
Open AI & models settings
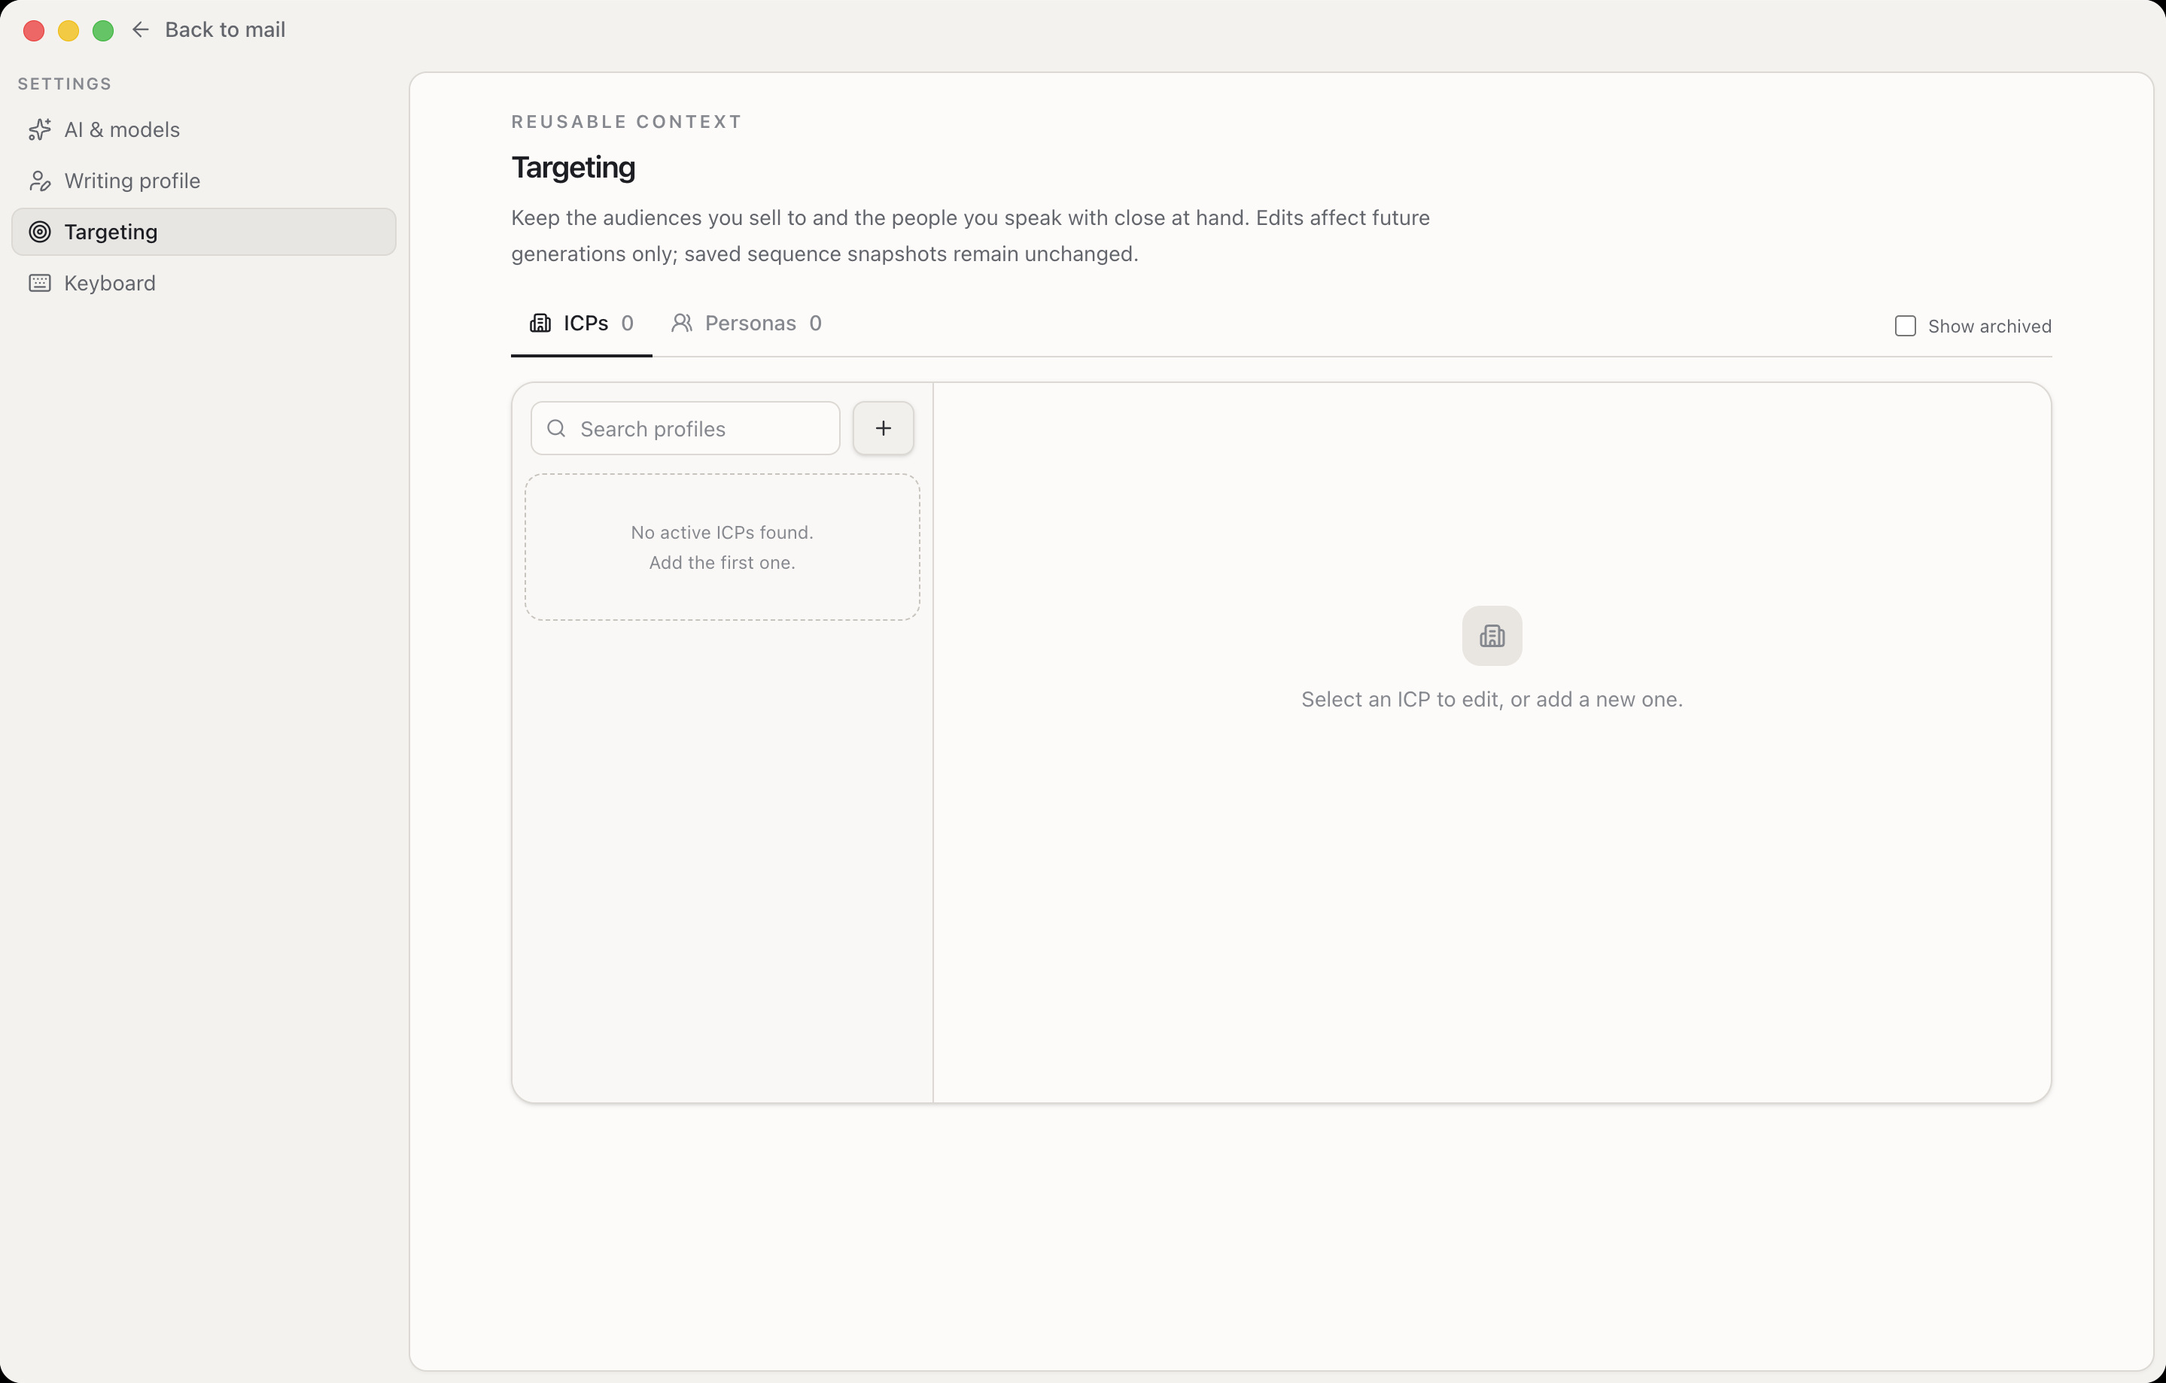[203, 129]
